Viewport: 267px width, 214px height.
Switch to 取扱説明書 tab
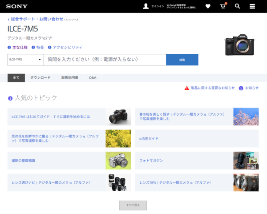(x=70, y=78)
